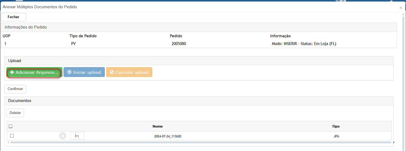
Task: Close the dialog with the top-right X
Action: (401, 8)
